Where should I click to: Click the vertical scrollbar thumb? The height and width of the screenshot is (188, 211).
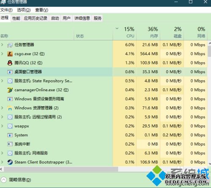pos(209,51)
